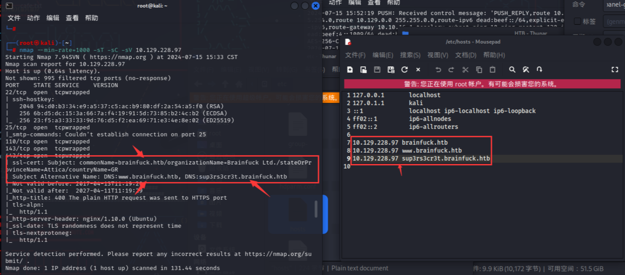Click the nmap command line in the terminal
Screen dimensions: 625x275
coord(100,50)
